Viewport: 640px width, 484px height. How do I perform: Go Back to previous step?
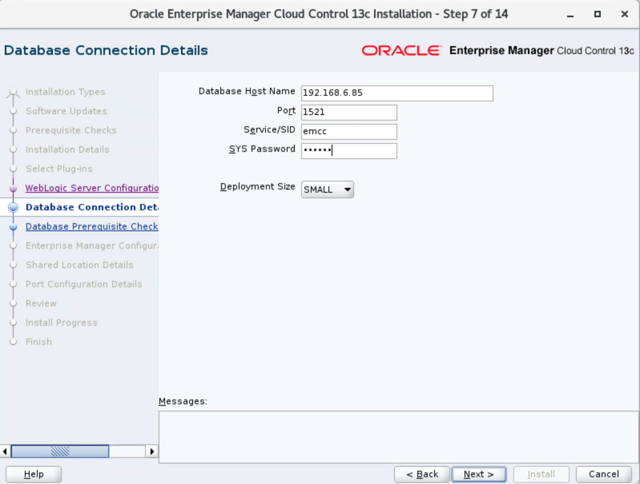pos(422,474)
